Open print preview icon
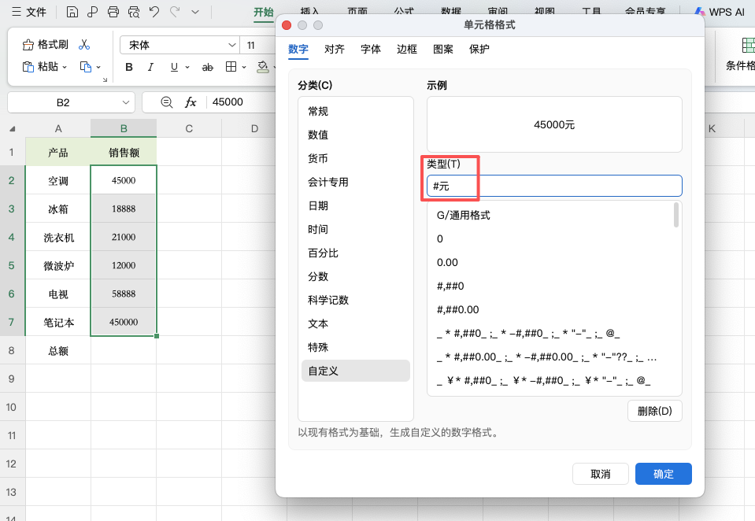755x521 pixels. click(134, 12)
